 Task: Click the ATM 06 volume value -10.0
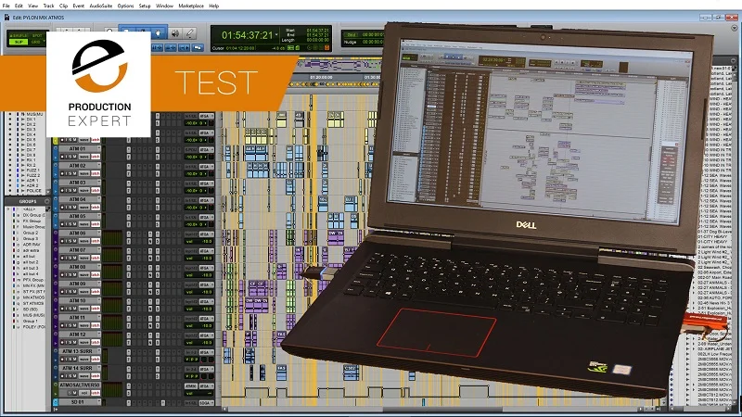(206, 241)
